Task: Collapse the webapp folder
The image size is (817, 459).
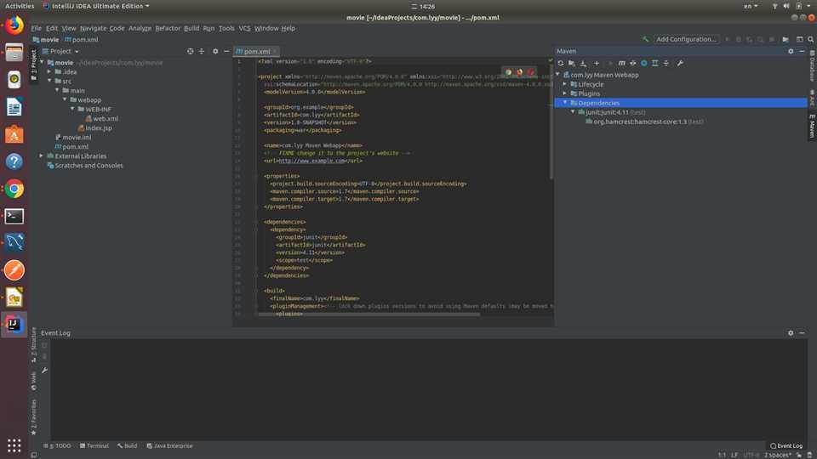Action: coord(66,100)
